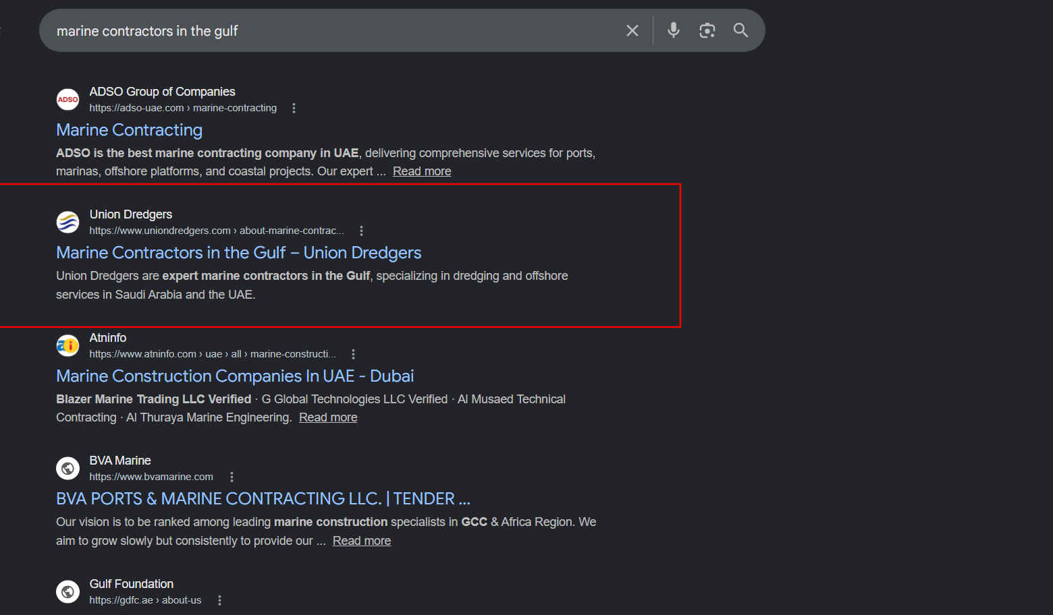Click the Atninfo site name
Viewport: 1053px width, 615px height.
(x=108, y=338)
